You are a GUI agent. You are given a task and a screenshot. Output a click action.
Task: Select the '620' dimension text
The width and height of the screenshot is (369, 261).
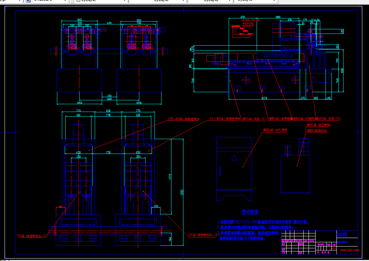click(x=109, y=23)
